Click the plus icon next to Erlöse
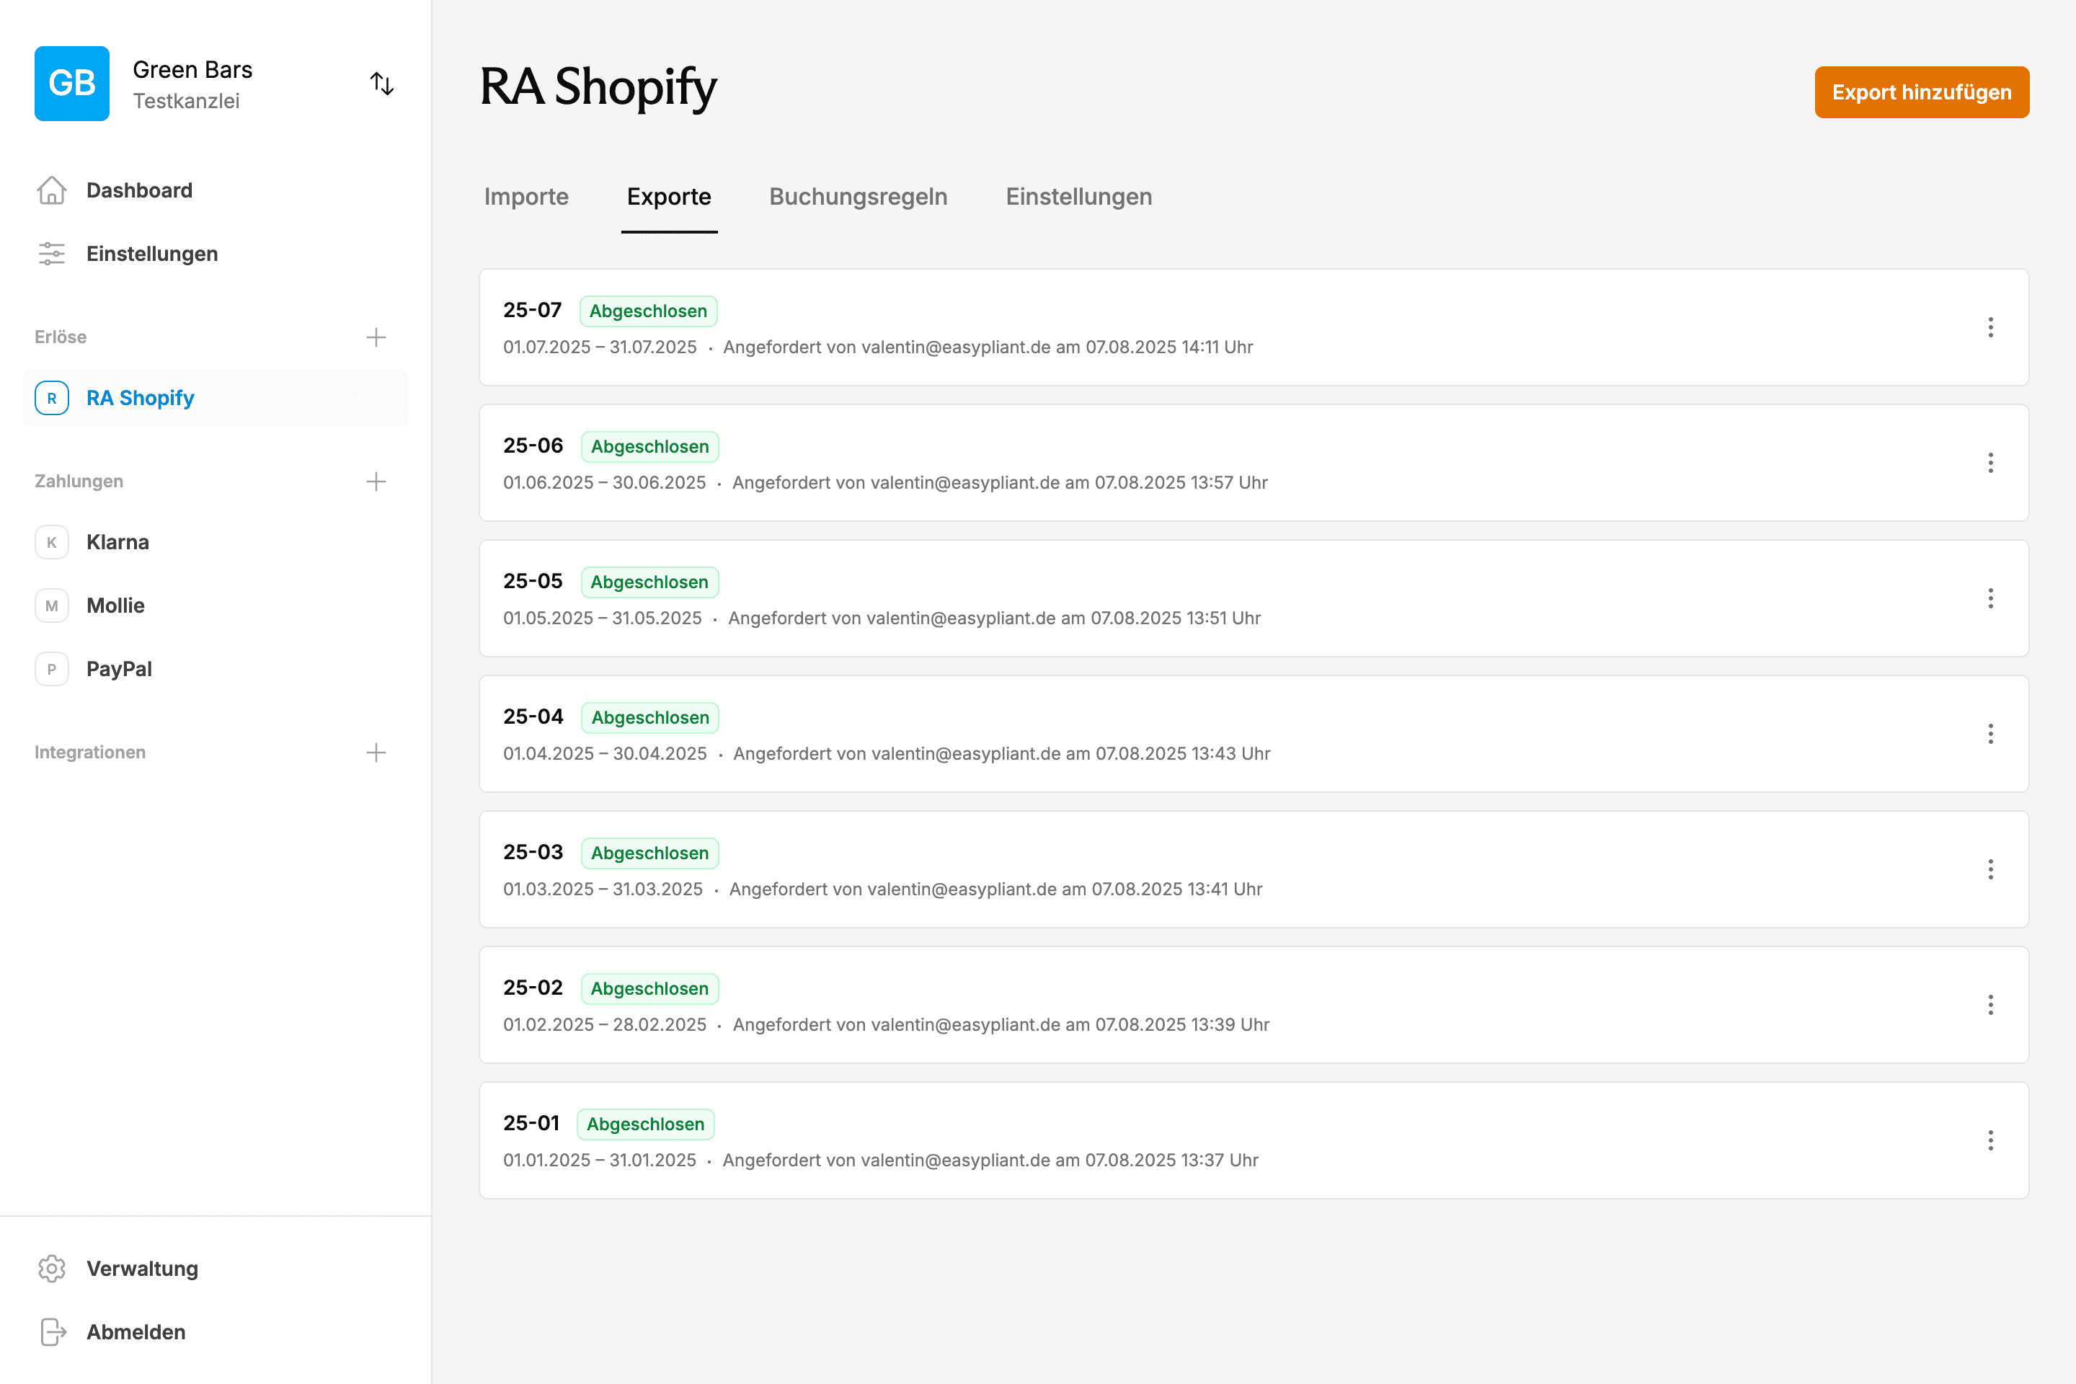The width and height of the screenshot is (2076, 1384). 376,337
